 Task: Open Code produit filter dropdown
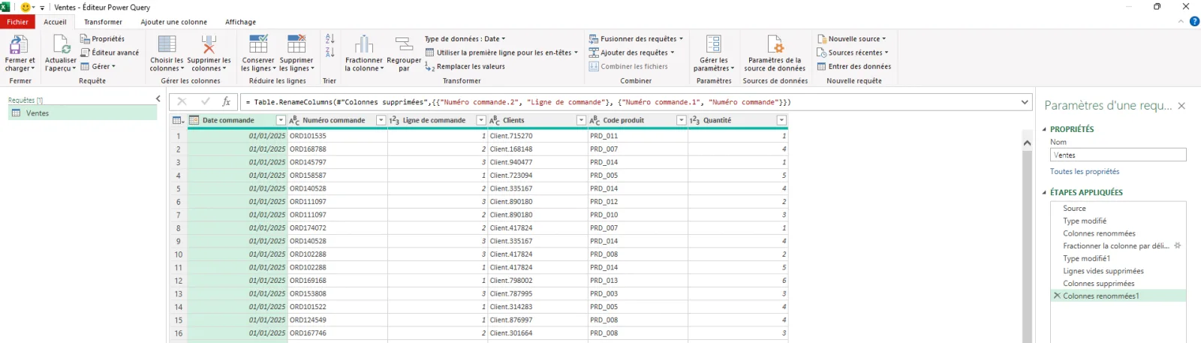[x=682, y=120]
